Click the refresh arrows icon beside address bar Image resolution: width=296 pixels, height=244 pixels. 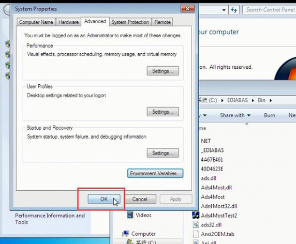[234, 10]
